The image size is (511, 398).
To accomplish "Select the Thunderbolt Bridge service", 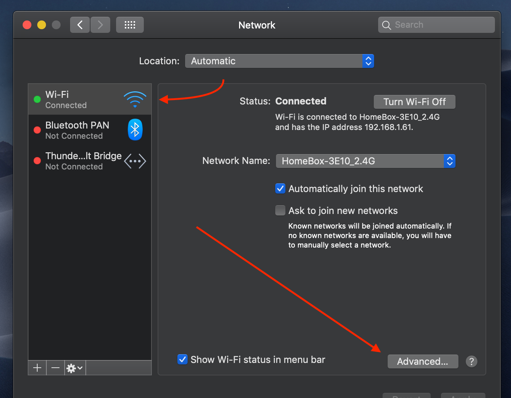I will [x=90, y=161].
